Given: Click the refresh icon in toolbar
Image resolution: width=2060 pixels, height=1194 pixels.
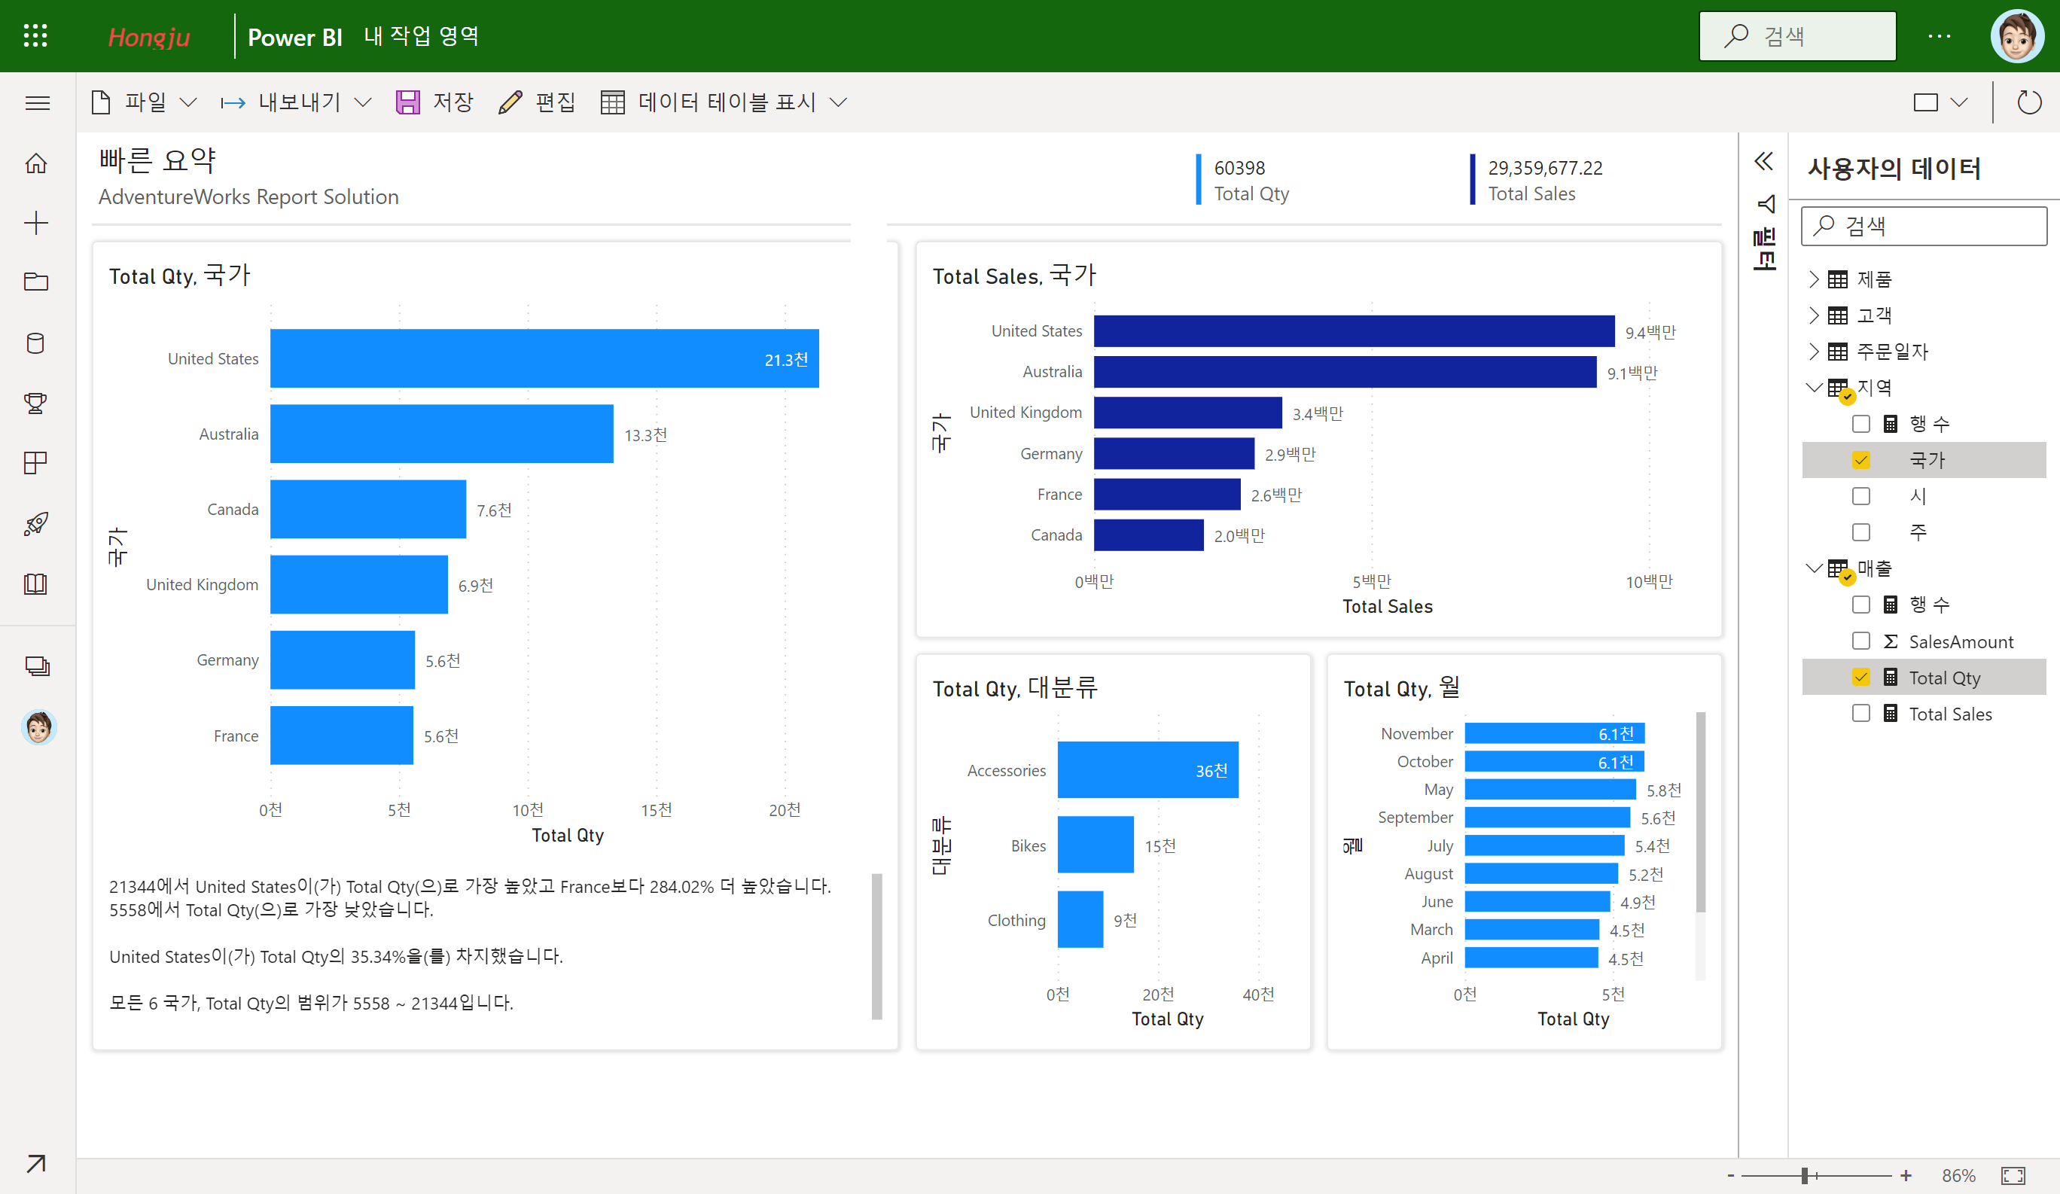Looking at the screenshot, I should click(2028, 103).
